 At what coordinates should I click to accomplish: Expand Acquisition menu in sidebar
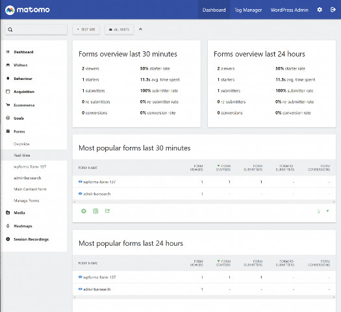24,92
